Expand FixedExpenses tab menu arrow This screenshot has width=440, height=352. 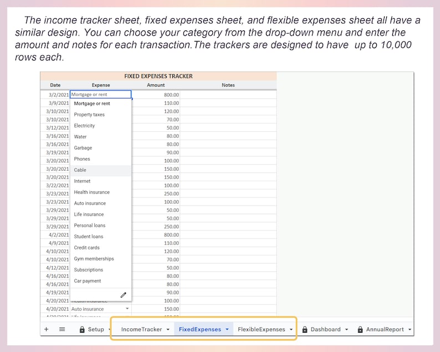tap(227, 329)
